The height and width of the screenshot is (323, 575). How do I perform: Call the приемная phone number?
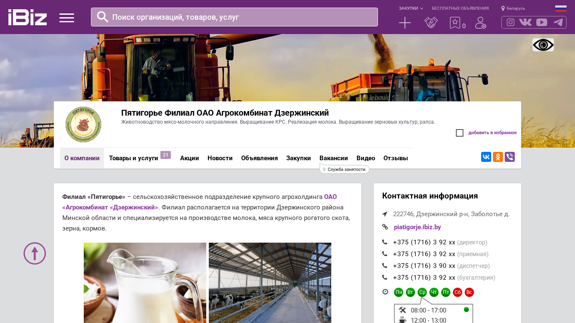pyautogui.click(x=424, y=254)
